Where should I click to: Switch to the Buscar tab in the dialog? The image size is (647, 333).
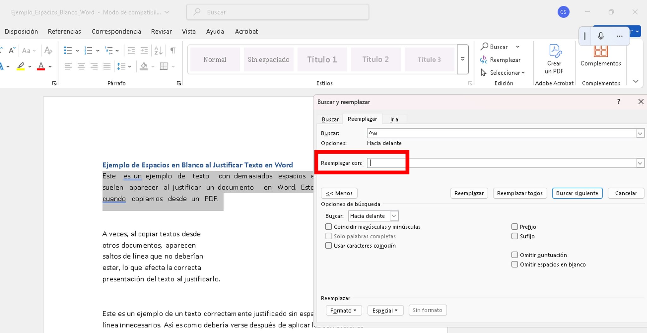pos(330,119)
